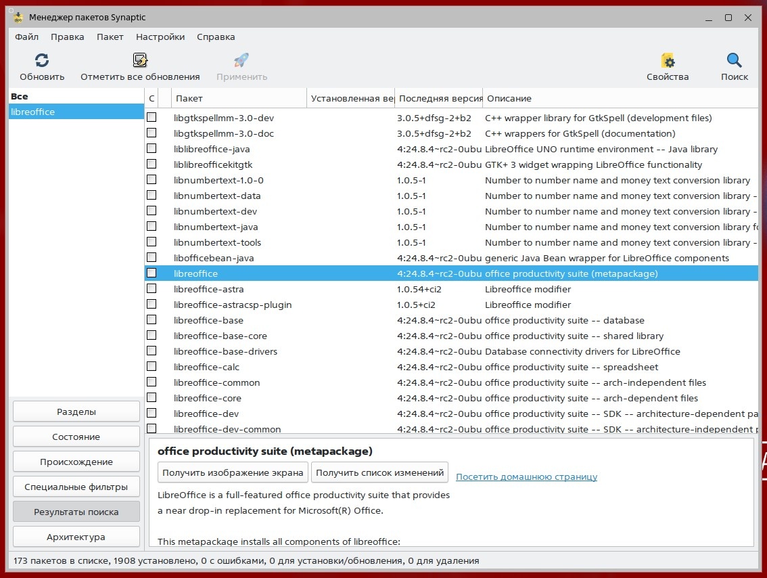Viewport: 767px width, 578px height.
Task: Toggle checkbox for libnumbertext-1.0-0
Action: point(152,179)
